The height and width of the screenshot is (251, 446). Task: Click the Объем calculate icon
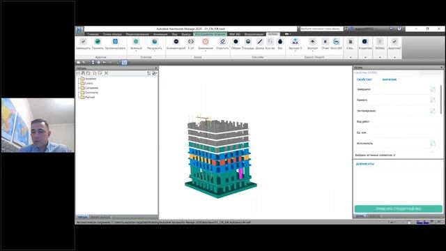pos(236,42)
